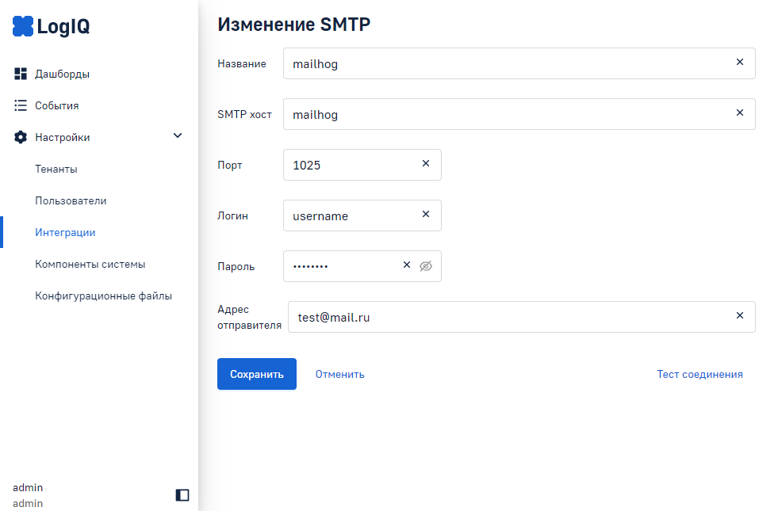Collapse the Настройки menu chevron
Screen dimensions: 778x511
coord(178,136)
